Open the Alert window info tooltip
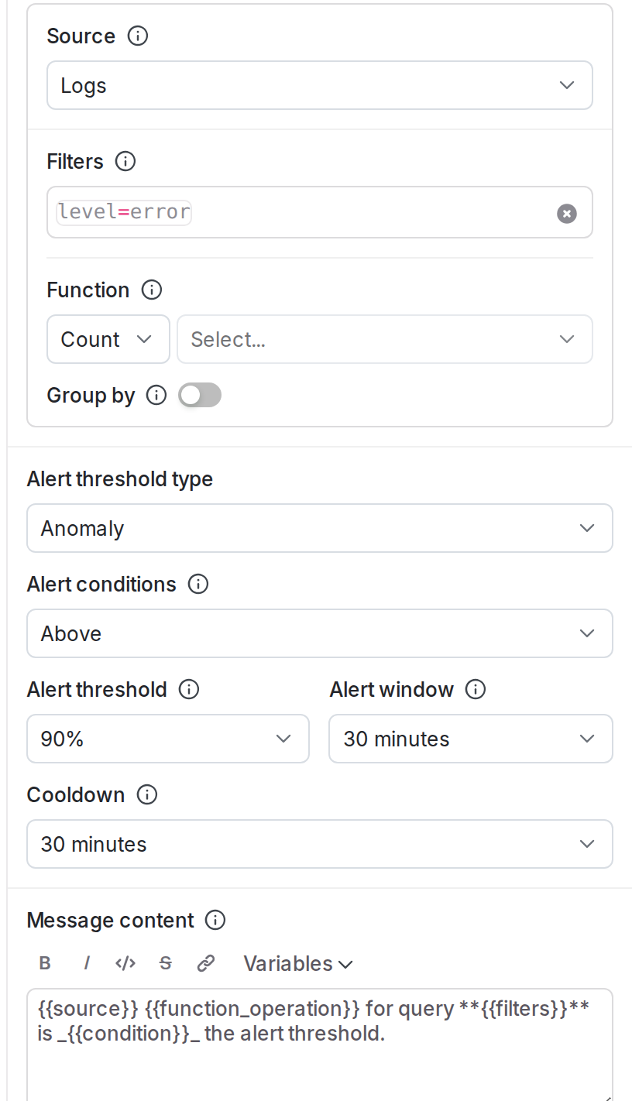The width and height of the screenshot is (632, 1101). click(x=476, y=689)
